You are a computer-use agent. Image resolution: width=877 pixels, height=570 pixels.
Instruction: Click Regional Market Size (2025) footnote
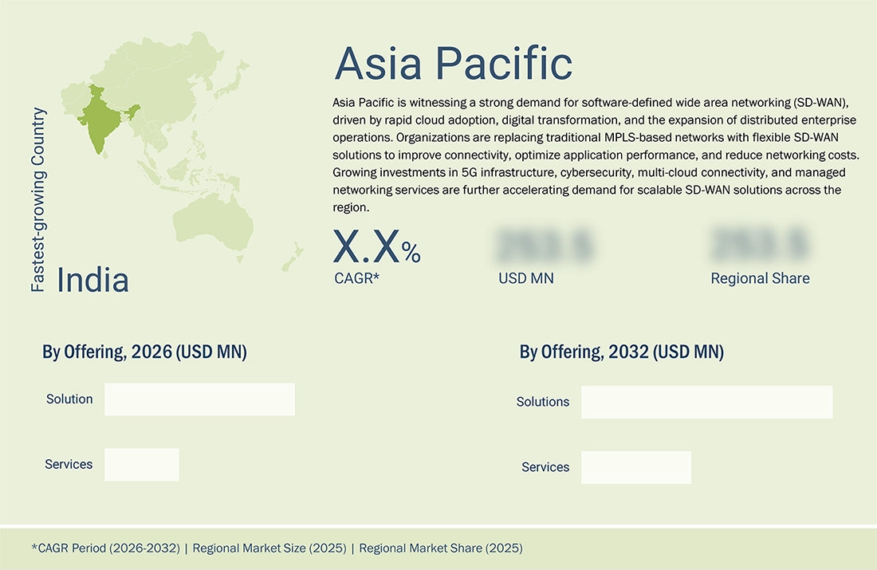269,548
